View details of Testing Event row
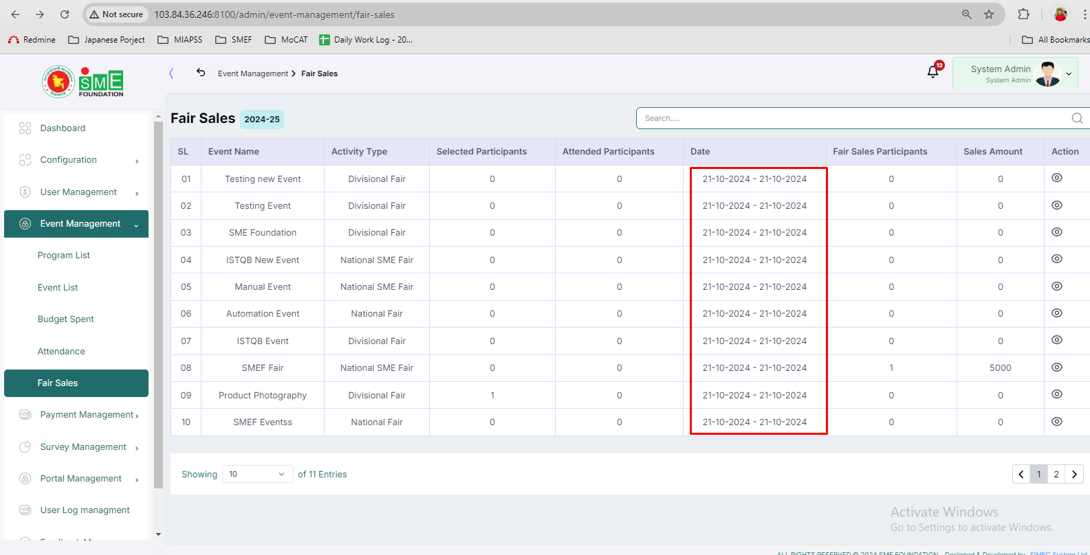Image resolution: width=1090 pixels, height=555 pixels. point(1057,205)
